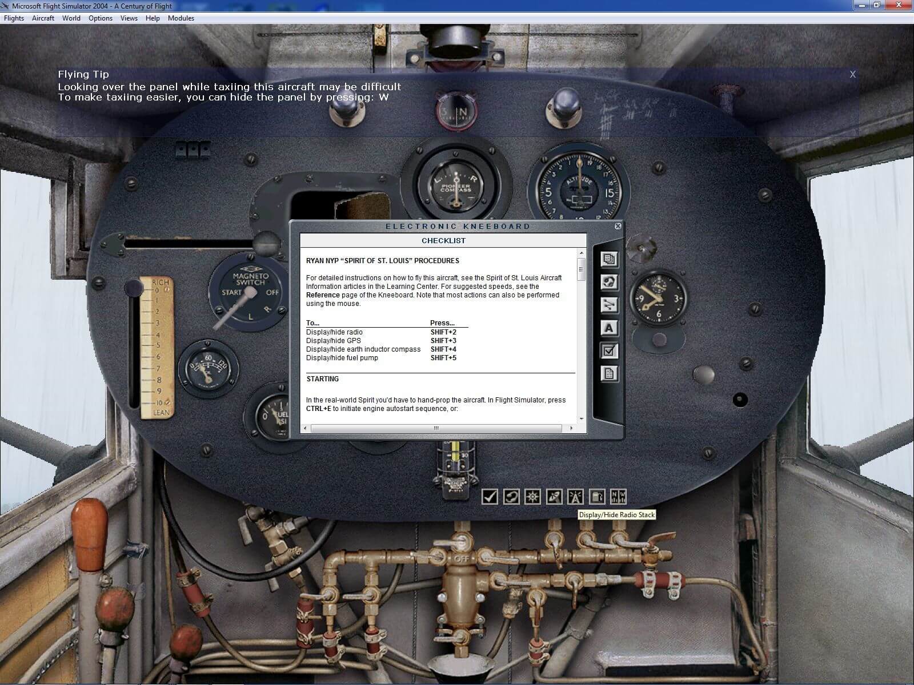
Task: Click the 'Display/hide GPS' row
Action: click(x=381, y=341)
